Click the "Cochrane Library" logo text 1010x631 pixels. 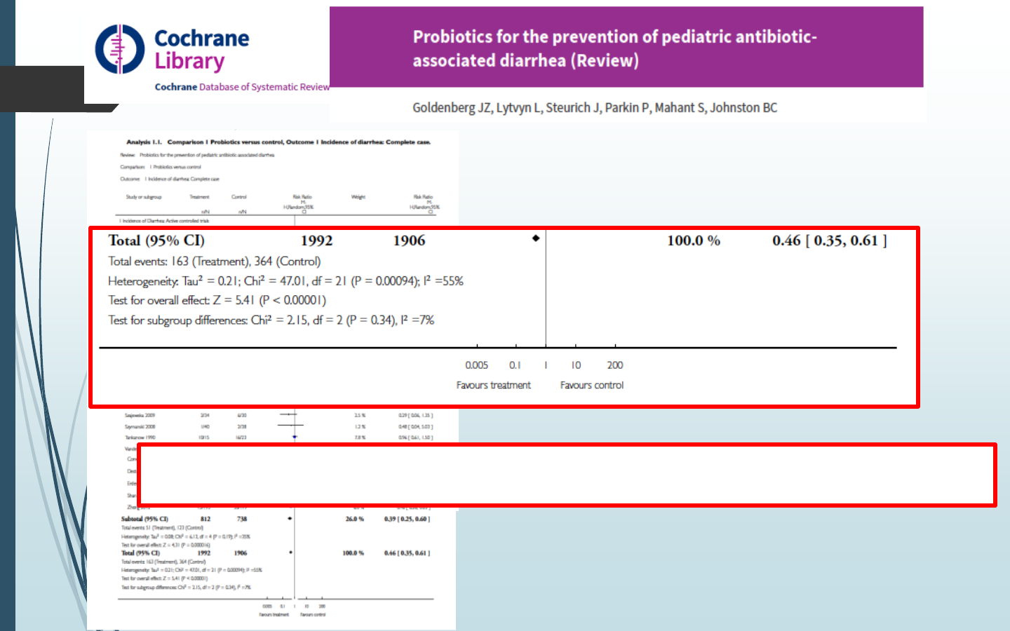click(x=201, y=49)
